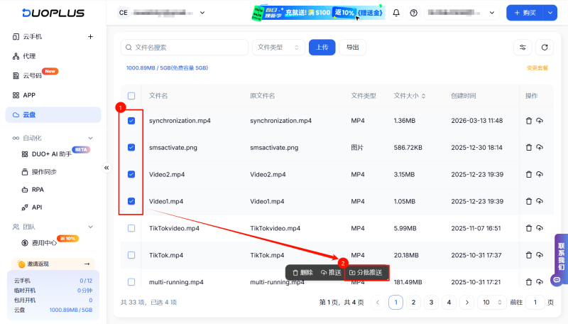Click plus icon next to 云手机
The height and width of the screenshot is (324, 568).
pyautogui.click(x=90, y=37)
